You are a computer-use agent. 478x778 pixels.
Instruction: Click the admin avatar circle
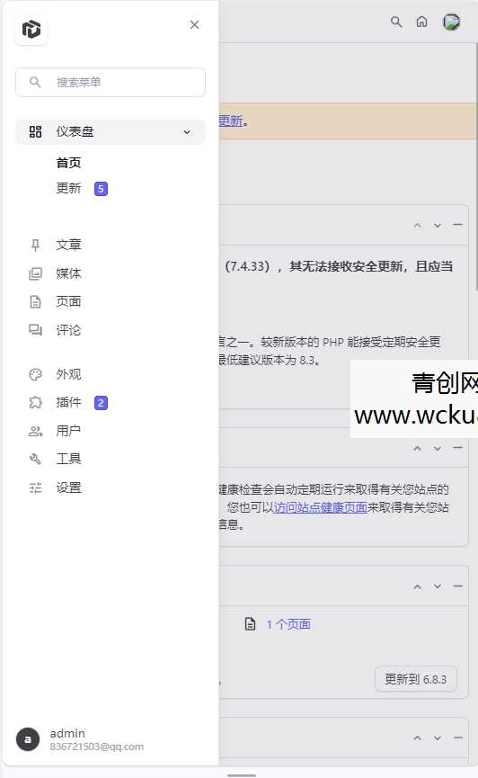[x=28, y=740]
